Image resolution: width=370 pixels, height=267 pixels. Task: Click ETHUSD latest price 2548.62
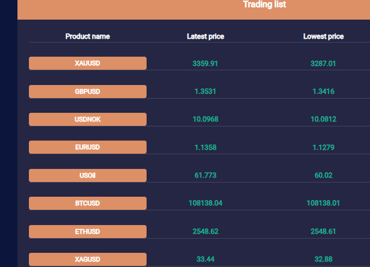(x=205, y=232)
